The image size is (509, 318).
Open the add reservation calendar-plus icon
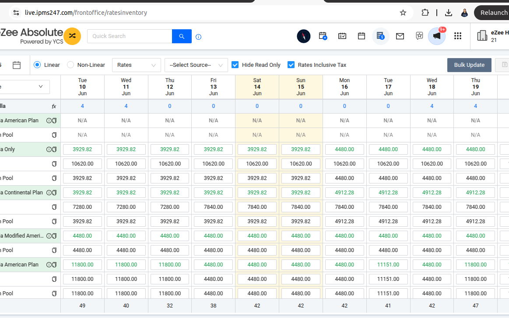tap(323, 36)
